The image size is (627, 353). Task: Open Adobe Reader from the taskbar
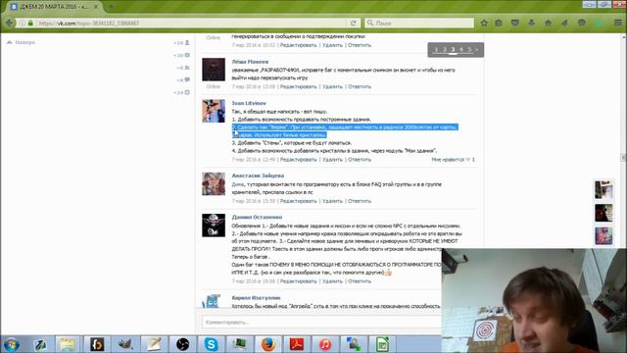(x=297, y=344)
